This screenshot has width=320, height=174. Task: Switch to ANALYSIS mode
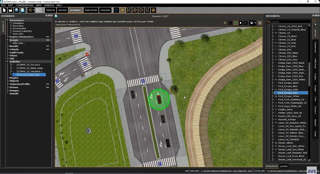[105, 10]
